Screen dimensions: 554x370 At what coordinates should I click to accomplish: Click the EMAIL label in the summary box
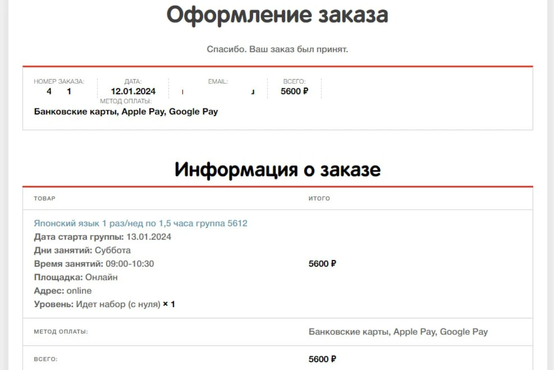pyautogui.click(x=218, y=81)
